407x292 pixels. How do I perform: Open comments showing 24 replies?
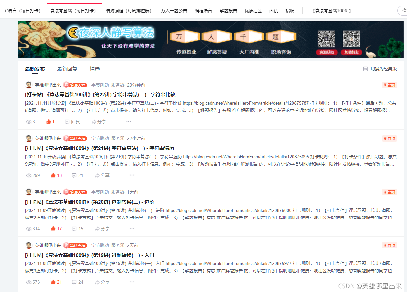point(78,282)
